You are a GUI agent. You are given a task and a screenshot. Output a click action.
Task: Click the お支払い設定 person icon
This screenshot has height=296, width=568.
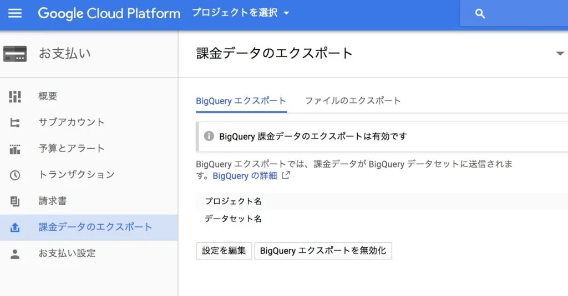[x=15, y=254]
